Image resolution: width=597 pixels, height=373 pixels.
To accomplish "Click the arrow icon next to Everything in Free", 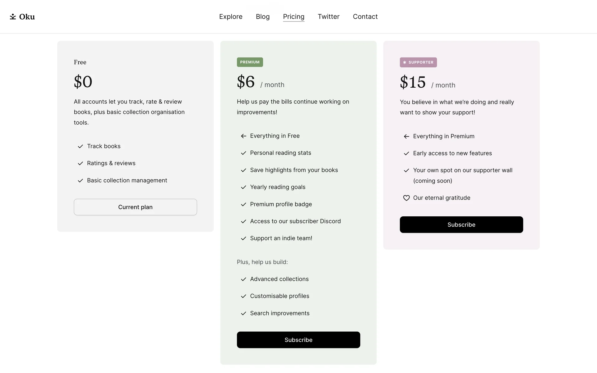I will (243, 136).
